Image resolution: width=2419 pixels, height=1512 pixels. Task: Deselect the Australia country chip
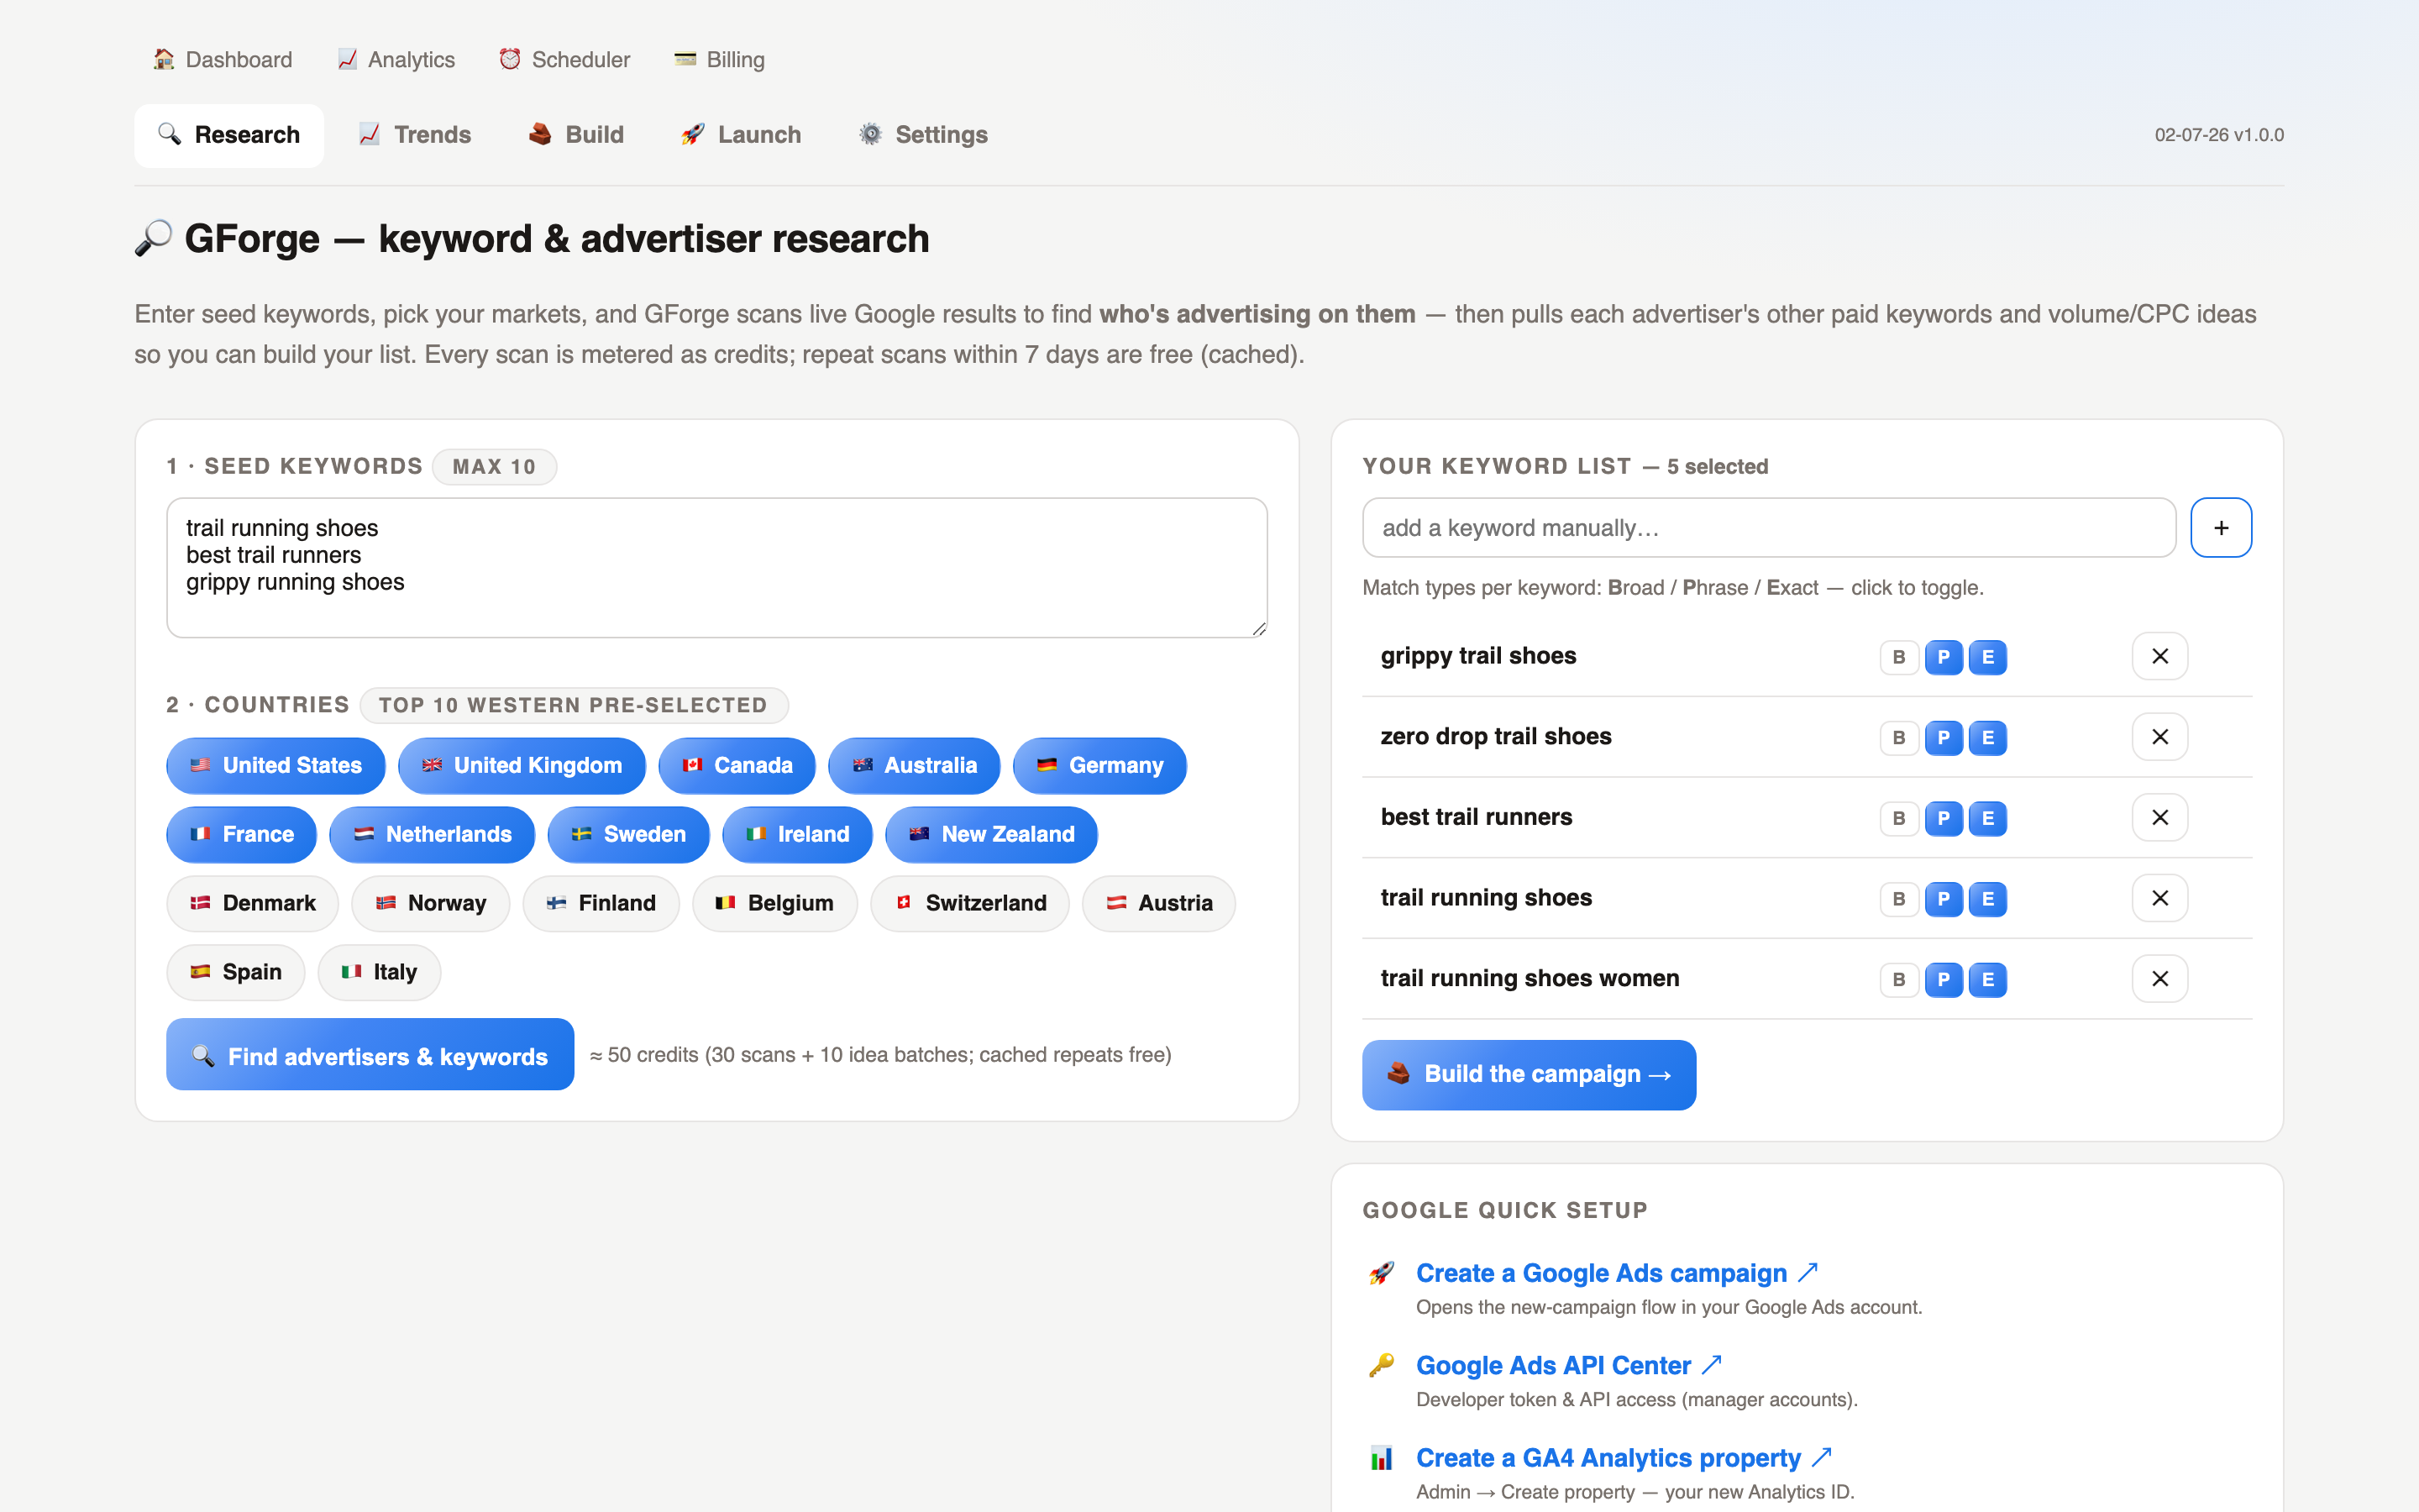click(914, 766)
